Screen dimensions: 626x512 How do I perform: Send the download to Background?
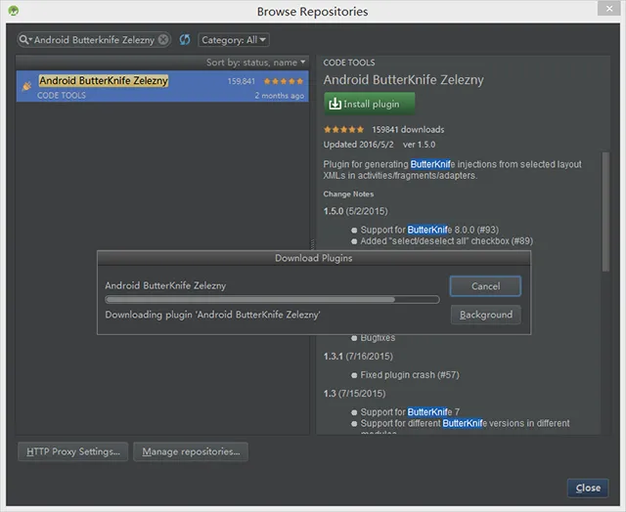[485, 315]
